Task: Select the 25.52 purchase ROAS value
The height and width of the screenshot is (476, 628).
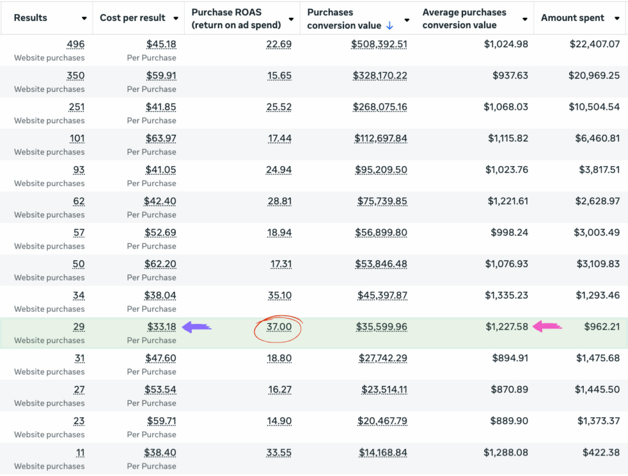Action: pos(279,107)
